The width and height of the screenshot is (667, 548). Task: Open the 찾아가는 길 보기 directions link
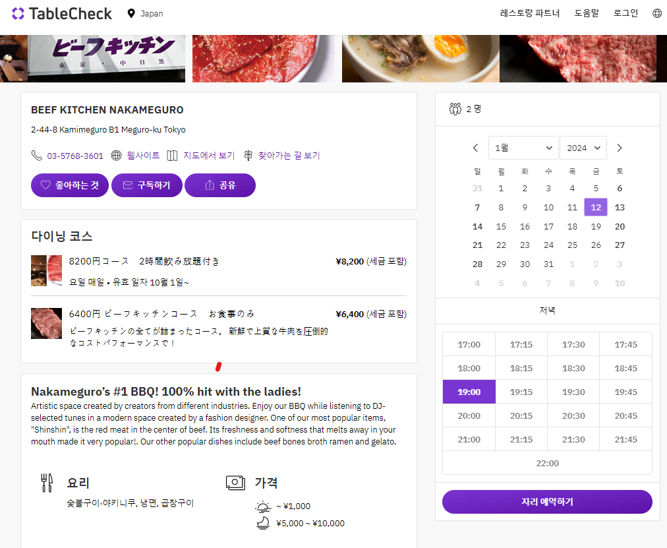point(289,155)
